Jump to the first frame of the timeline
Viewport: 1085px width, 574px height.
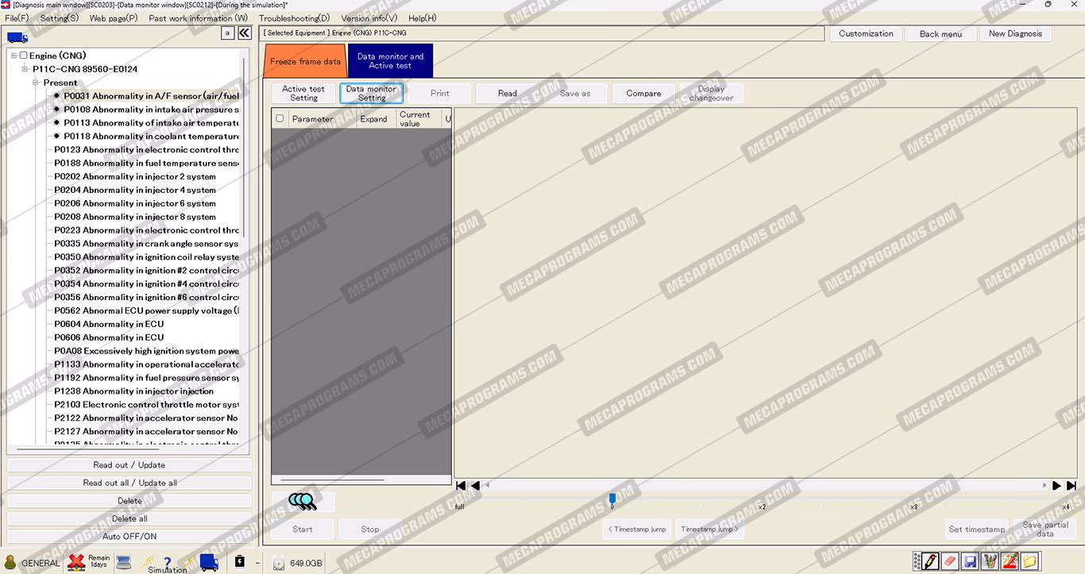(461, 485)
